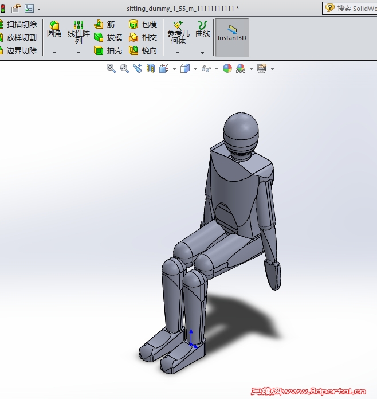Select the Lofted Cut (放样切割) tool
This screenshot has width=377, height=399.
tap(18, 37)
